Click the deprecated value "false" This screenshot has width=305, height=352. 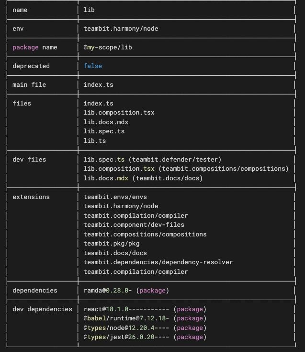(x=92, y=66)
